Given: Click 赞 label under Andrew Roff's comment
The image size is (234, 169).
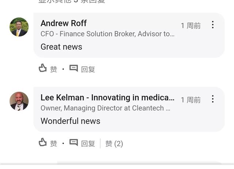Looking at the screenshot, I should [54, 69].
